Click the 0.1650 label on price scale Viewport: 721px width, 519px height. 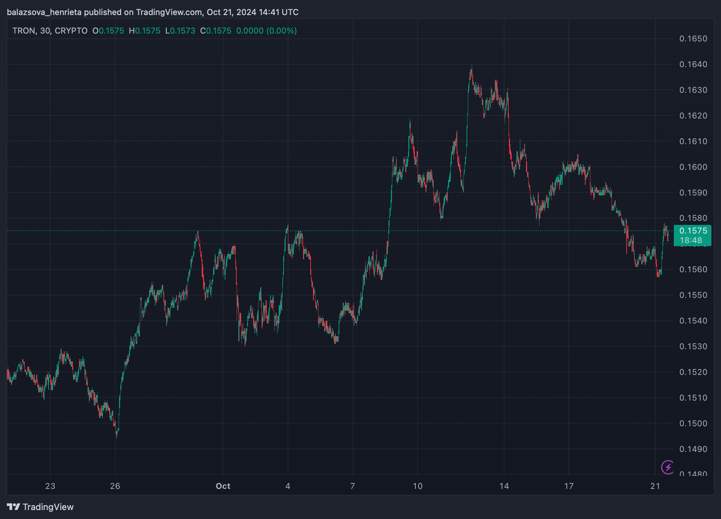tap(693, 39)
